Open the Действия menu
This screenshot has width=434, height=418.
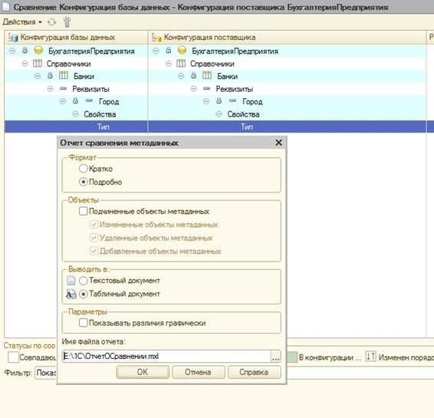click(x=22, y=22)
